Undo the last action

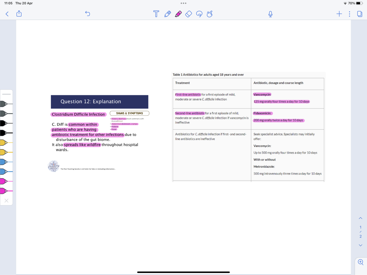[87, 13]
